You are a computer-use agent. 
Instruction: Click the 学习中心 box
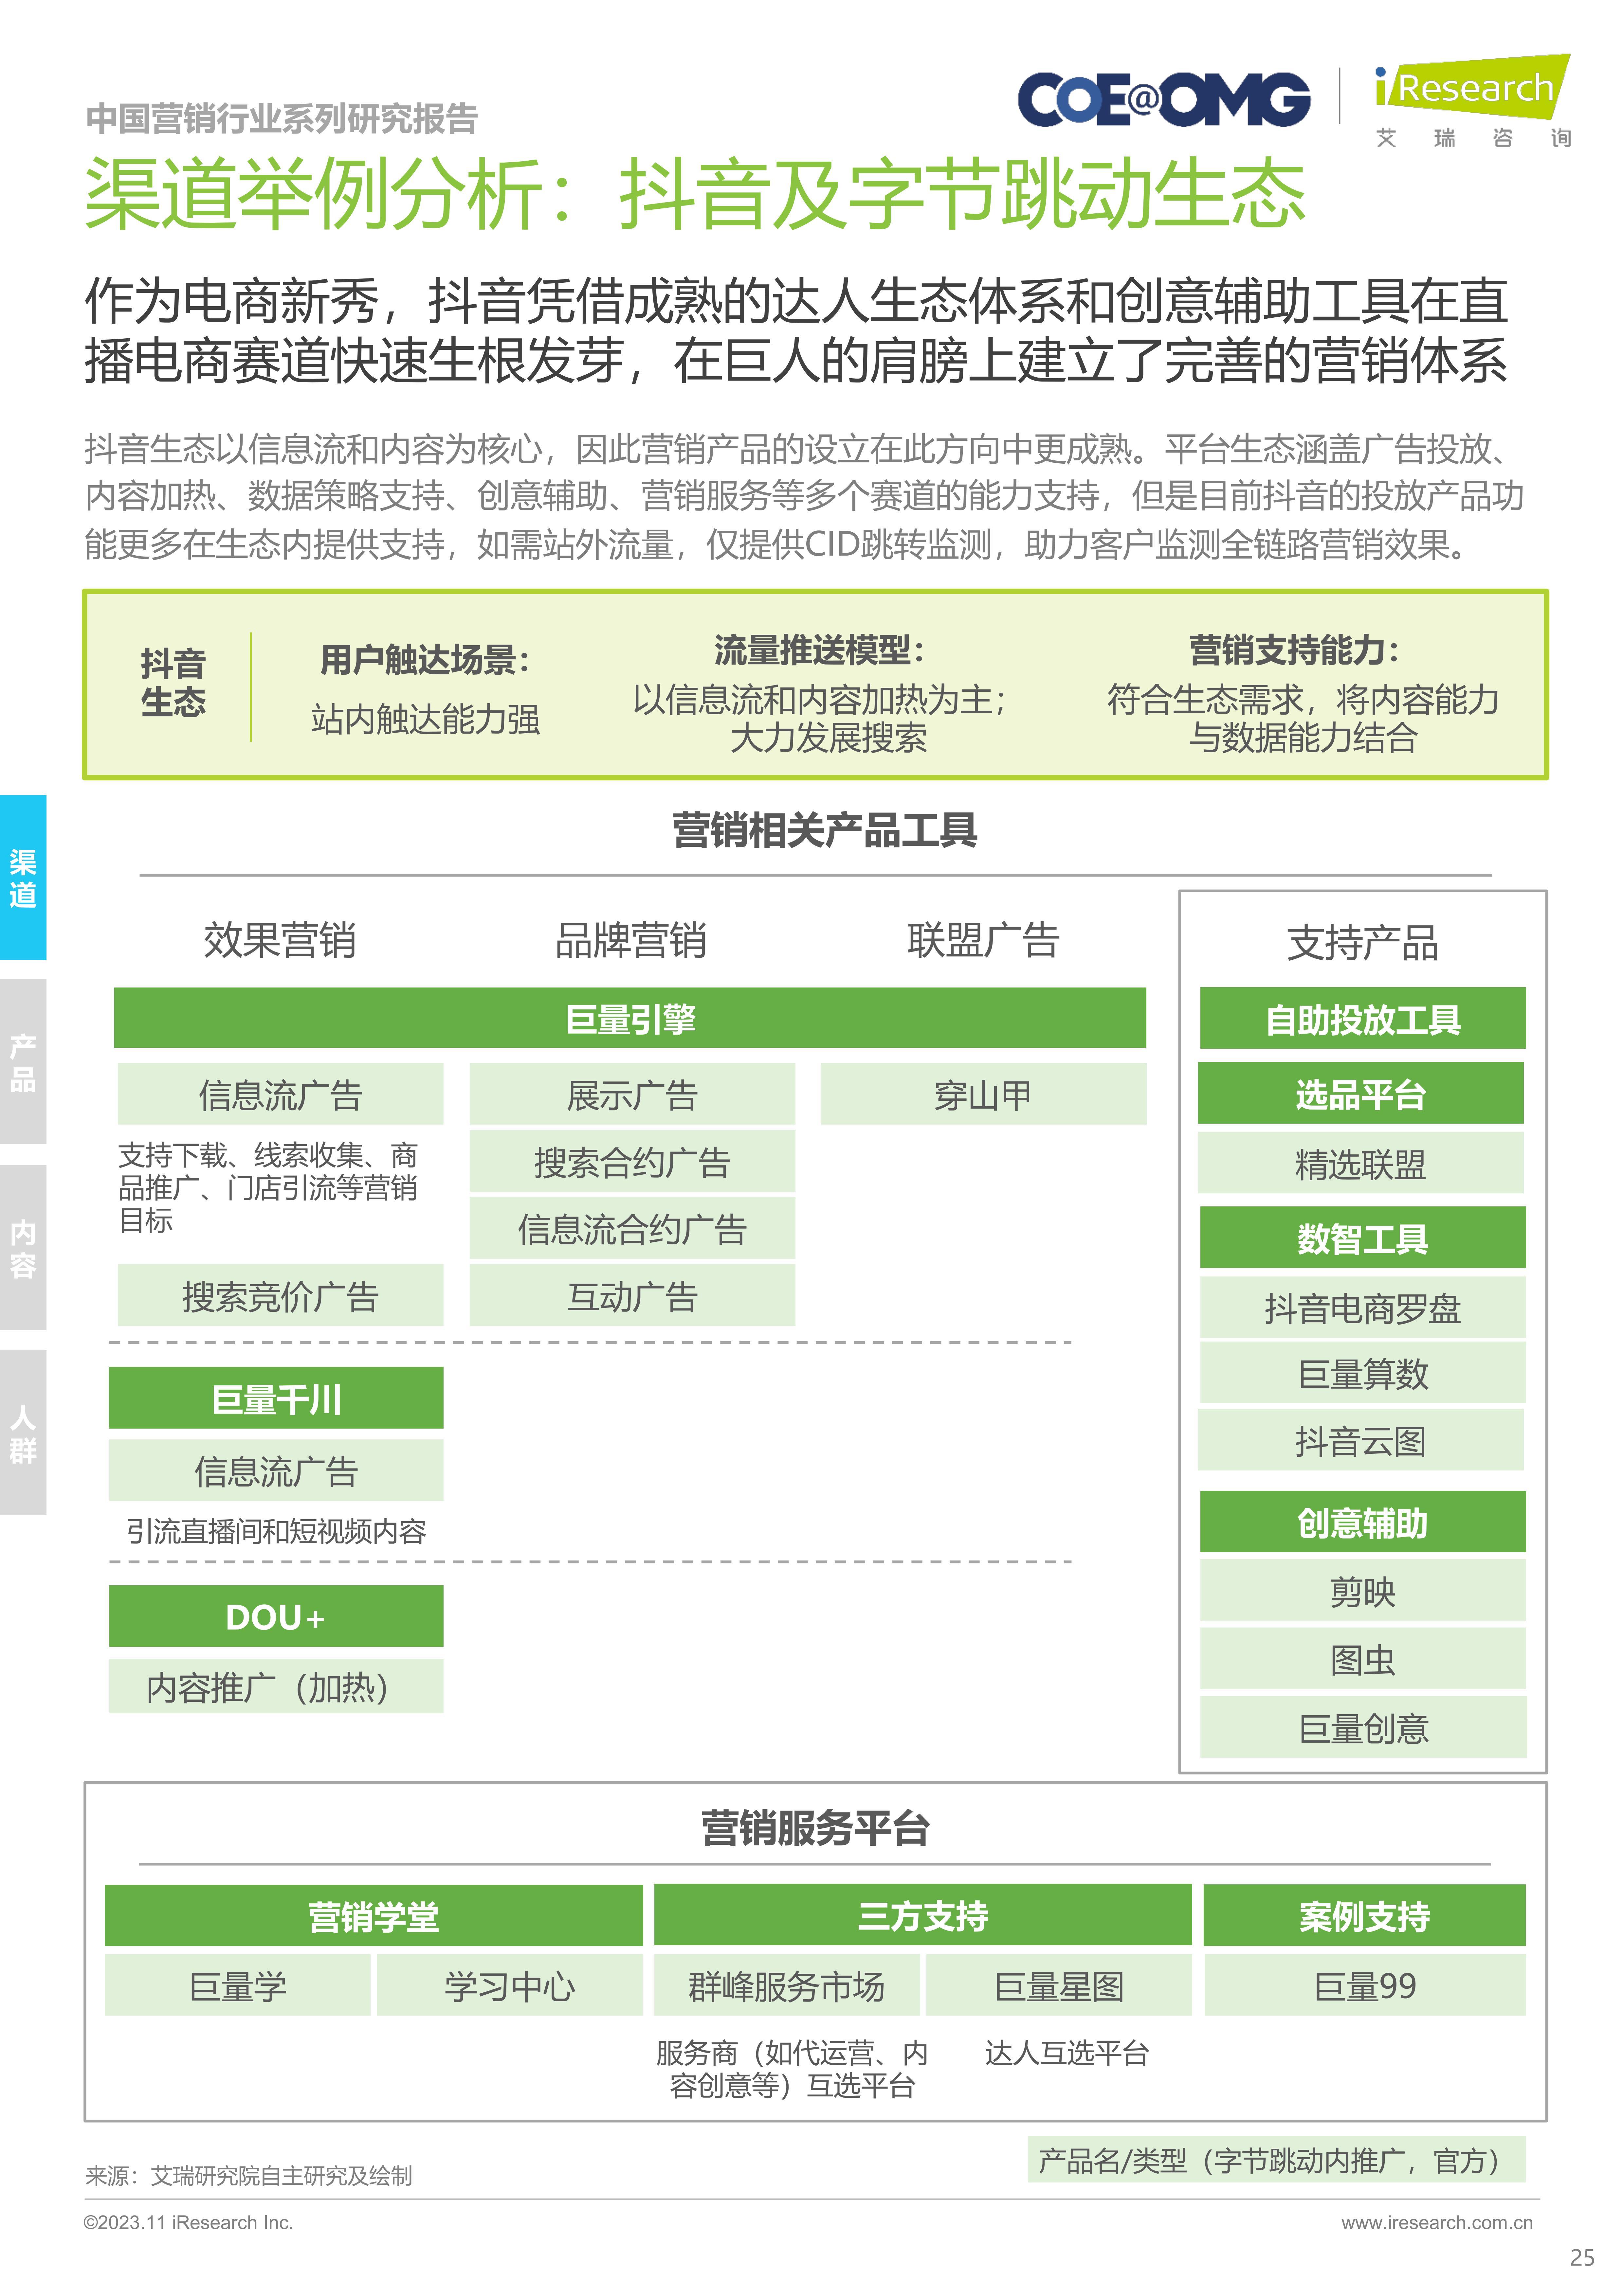(510, 1985)
